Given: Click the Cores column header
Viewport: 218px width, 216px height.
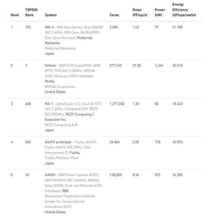Looking at the screenshot, I should pyautogui.click(x=114, y=15).
